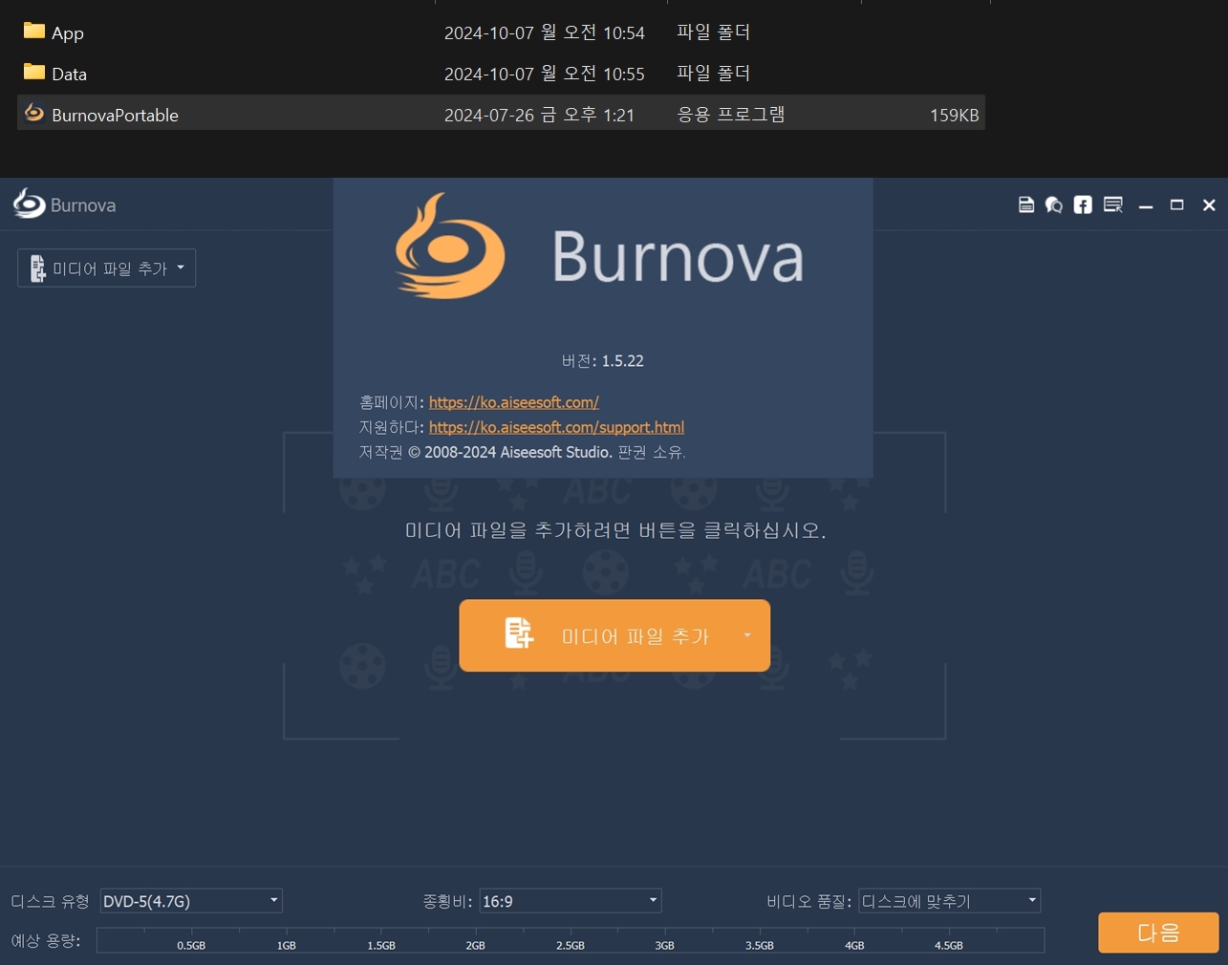Open the homepage link ko.aiseesoft.com
The height and width of the screenshot is (965, 1228).
(514, 402)
